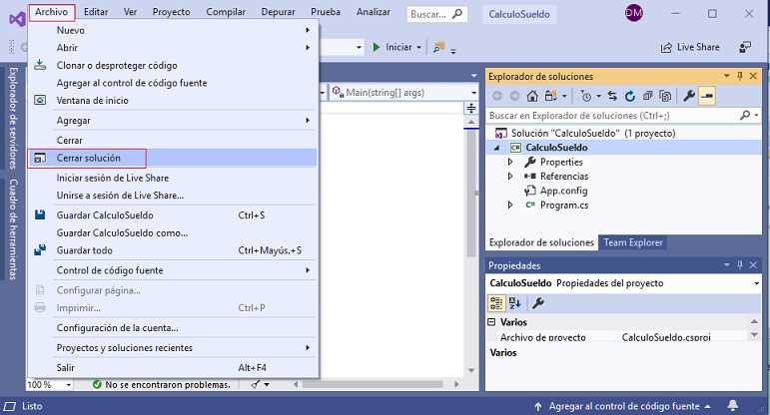Click the Guardar todo menu entry
770x415 pixels.
point(172,250)
